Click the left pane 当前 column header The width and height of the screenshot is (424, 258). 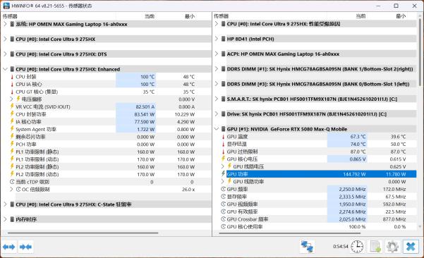pos(150,16)
